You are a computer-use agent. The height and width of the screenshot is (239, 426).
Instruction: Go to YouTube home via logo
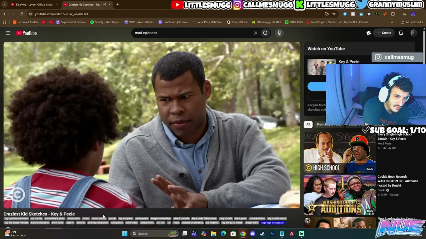(26, 33)
